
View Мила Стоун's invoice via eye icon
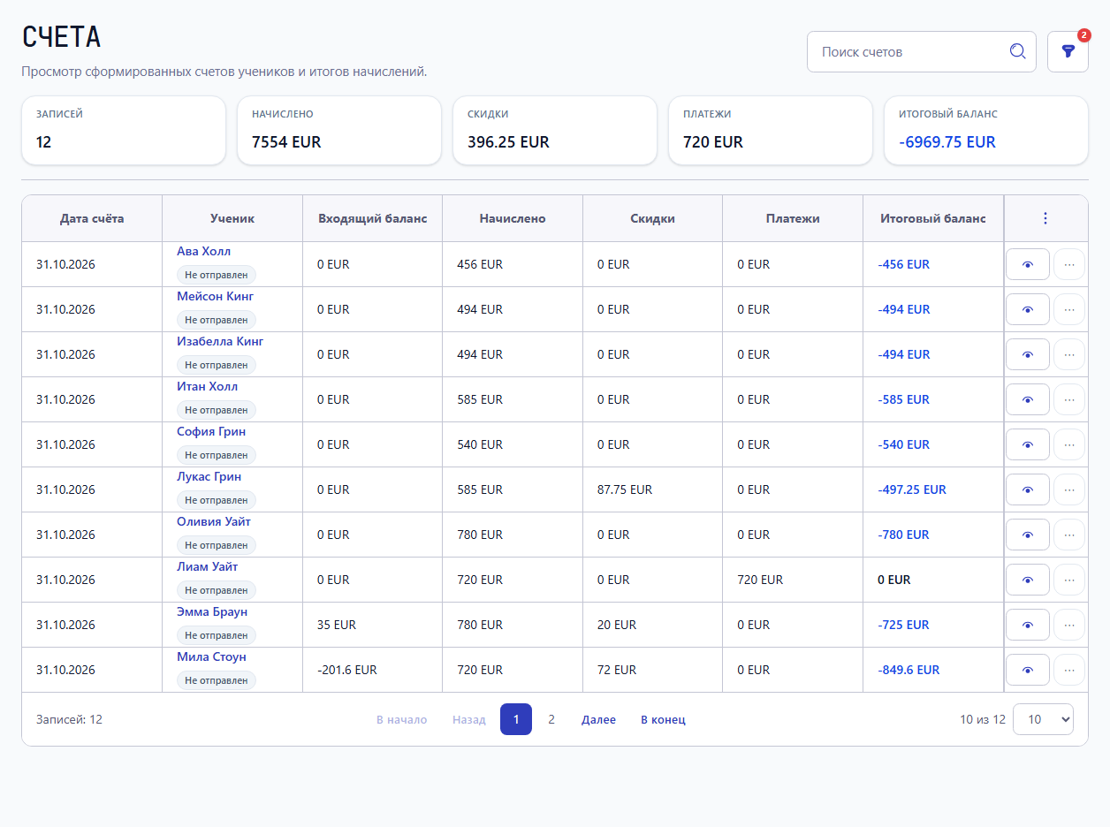pyautogui.click(x=1028, y=670)
